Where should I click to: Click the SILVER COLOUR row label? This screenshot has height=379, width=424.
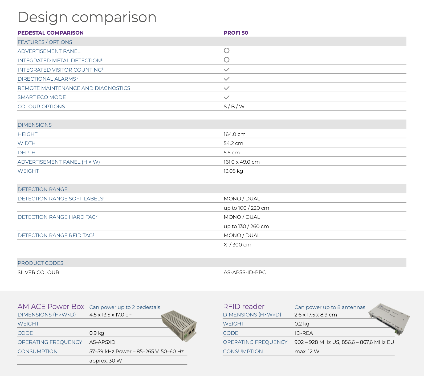[x=38, y=272]
